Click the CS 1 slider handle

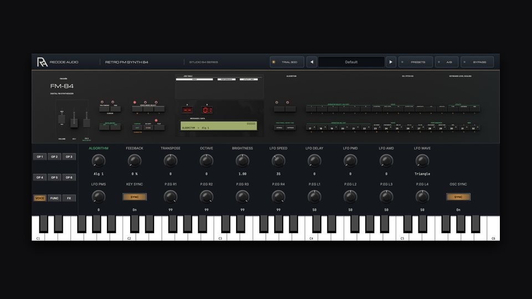(x=74, y=123)
